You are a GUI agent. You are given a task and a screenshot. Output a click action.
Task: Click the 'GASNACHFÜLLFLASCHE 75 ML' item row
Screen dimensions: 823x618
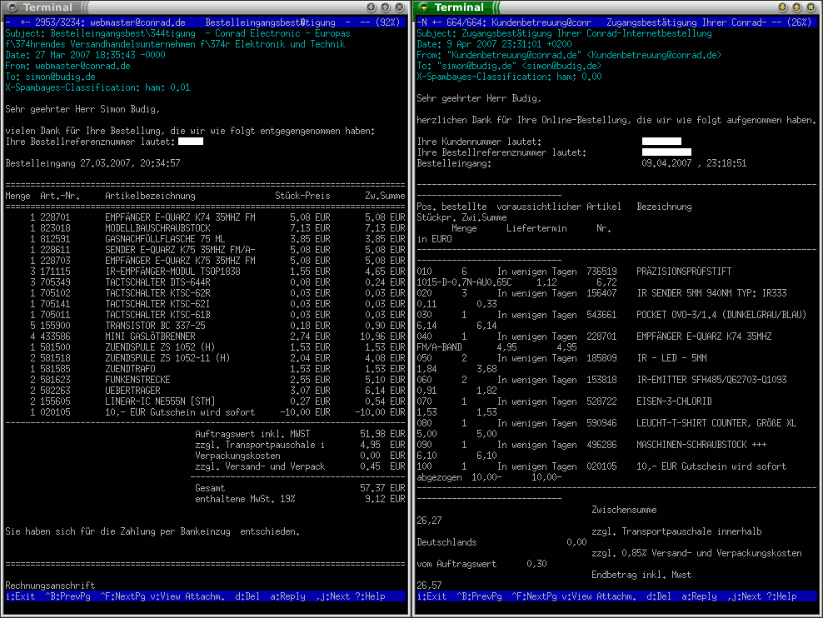pyautogui.click(x=205, y=239)
